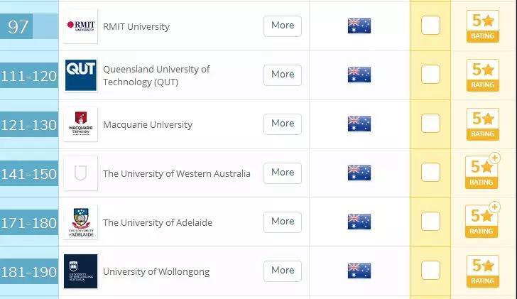Click the University of Wollongong logo
The height and width of the screenshot is (299, 517).
pos(80,271)
